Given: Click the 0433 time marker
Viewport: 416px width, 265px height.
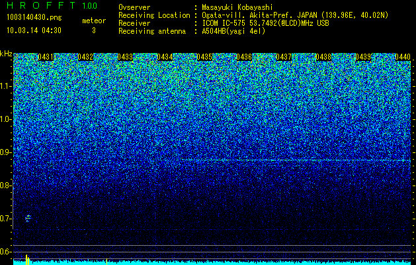Looking at the screenshot, I should pos(125,57).
